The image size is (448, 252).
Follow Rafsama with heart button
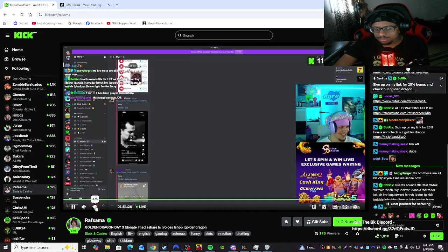pos(297,222)
